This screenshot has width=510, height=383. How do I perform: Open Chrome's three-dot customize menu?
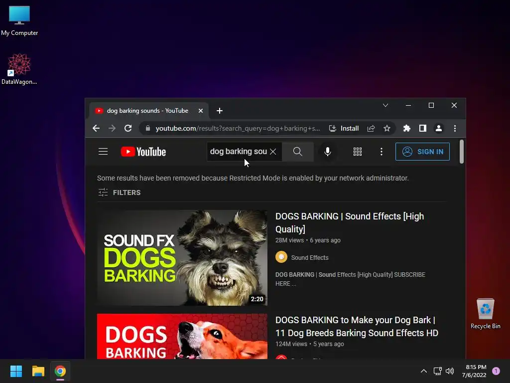455,128
